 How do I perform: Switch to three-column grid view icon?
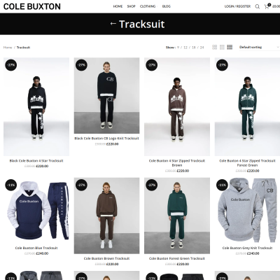(x=222, y=47)
